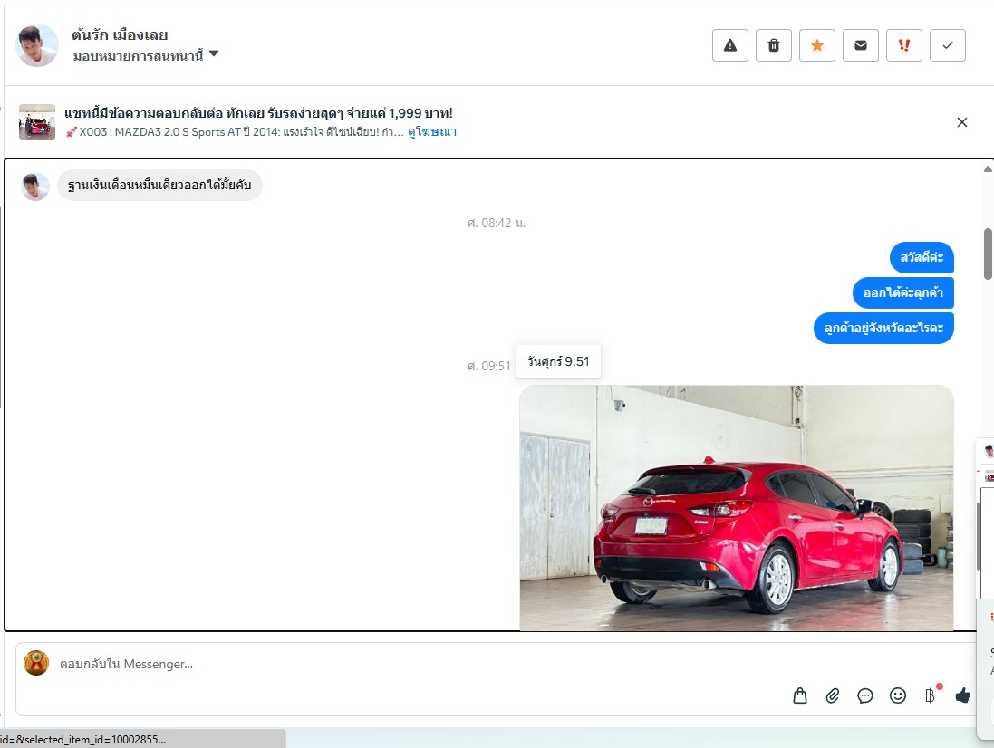This screenshot has width=994, height=748.
Task: Open the ดูโฆษณา ad link
Action: (432, 132)
